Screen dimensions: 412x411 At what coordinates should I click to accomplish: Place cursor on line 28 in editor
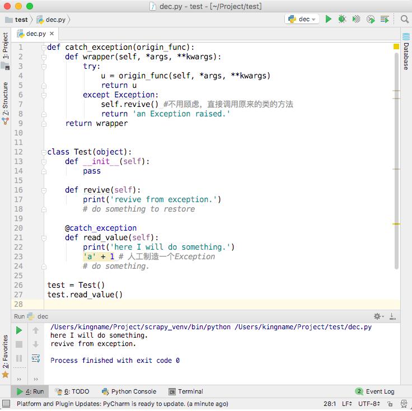(222, 305)
